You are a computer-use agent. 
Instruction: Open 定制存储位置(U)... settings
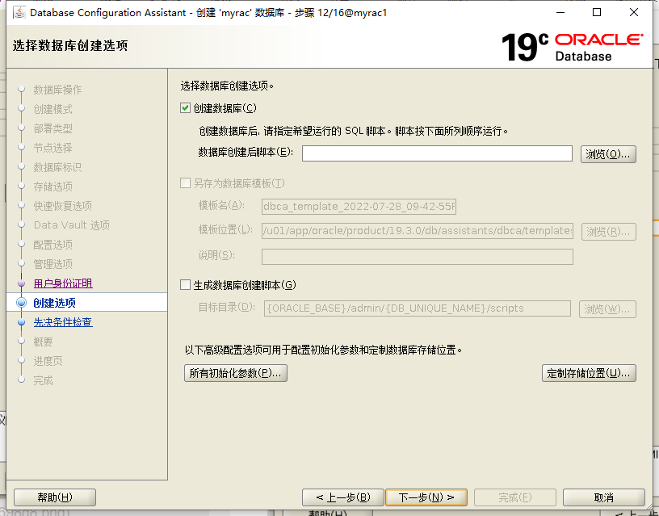coord(589,373)
